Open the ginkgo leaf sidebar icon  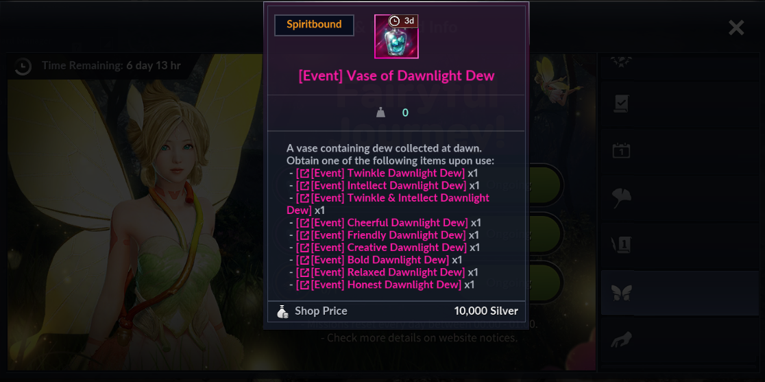[x=622, y=198]
